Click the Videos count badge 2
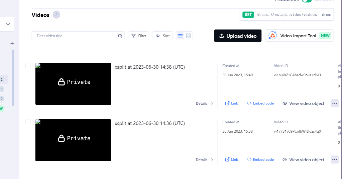The width and height of the screenshot is (342, 179). point(56,15)
